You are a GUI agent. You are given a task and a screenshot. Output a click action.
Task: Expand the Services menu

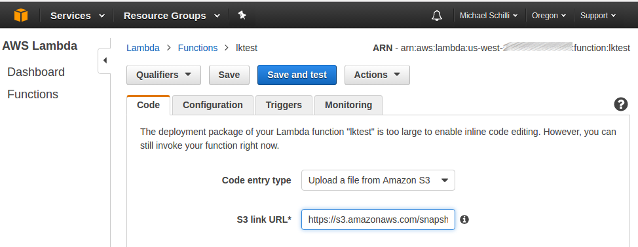[x=77, y=16]
